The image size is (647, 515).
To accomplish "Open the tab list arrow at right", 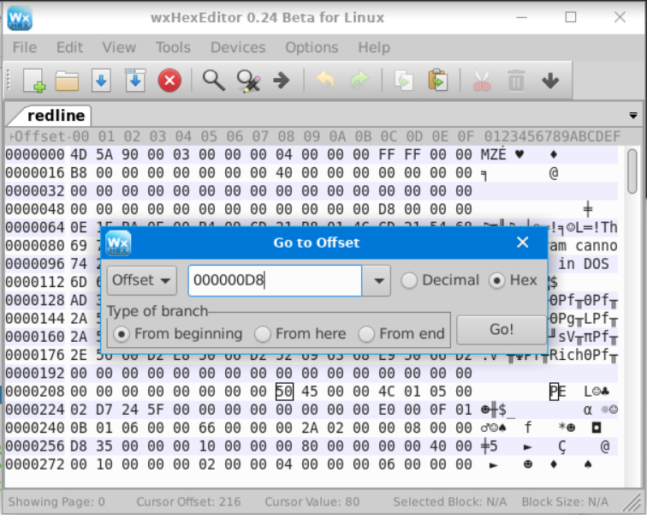I will (x=633, y=116).
